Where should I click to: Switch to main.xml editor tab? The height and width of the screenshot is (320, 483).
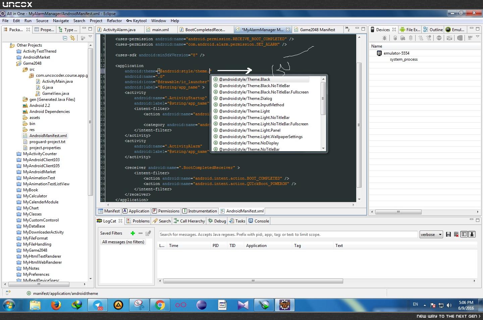pos(160,29)
